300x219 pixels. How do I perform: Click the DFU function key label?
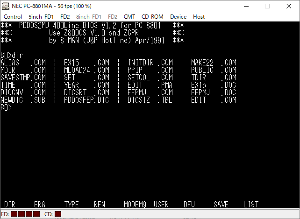[189, 205]
